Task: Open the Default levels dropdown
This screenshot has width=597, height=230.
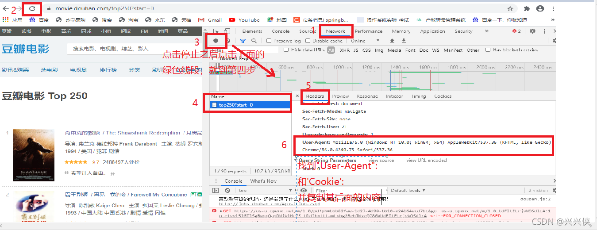Action: click(x=408, y=191)
